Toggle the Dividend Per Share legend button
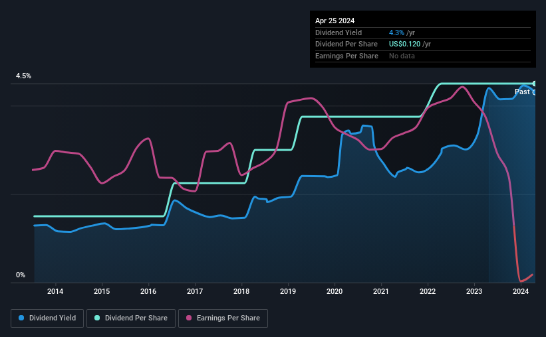Viewport: 546px width, 337px height. (x=131, y=318)
